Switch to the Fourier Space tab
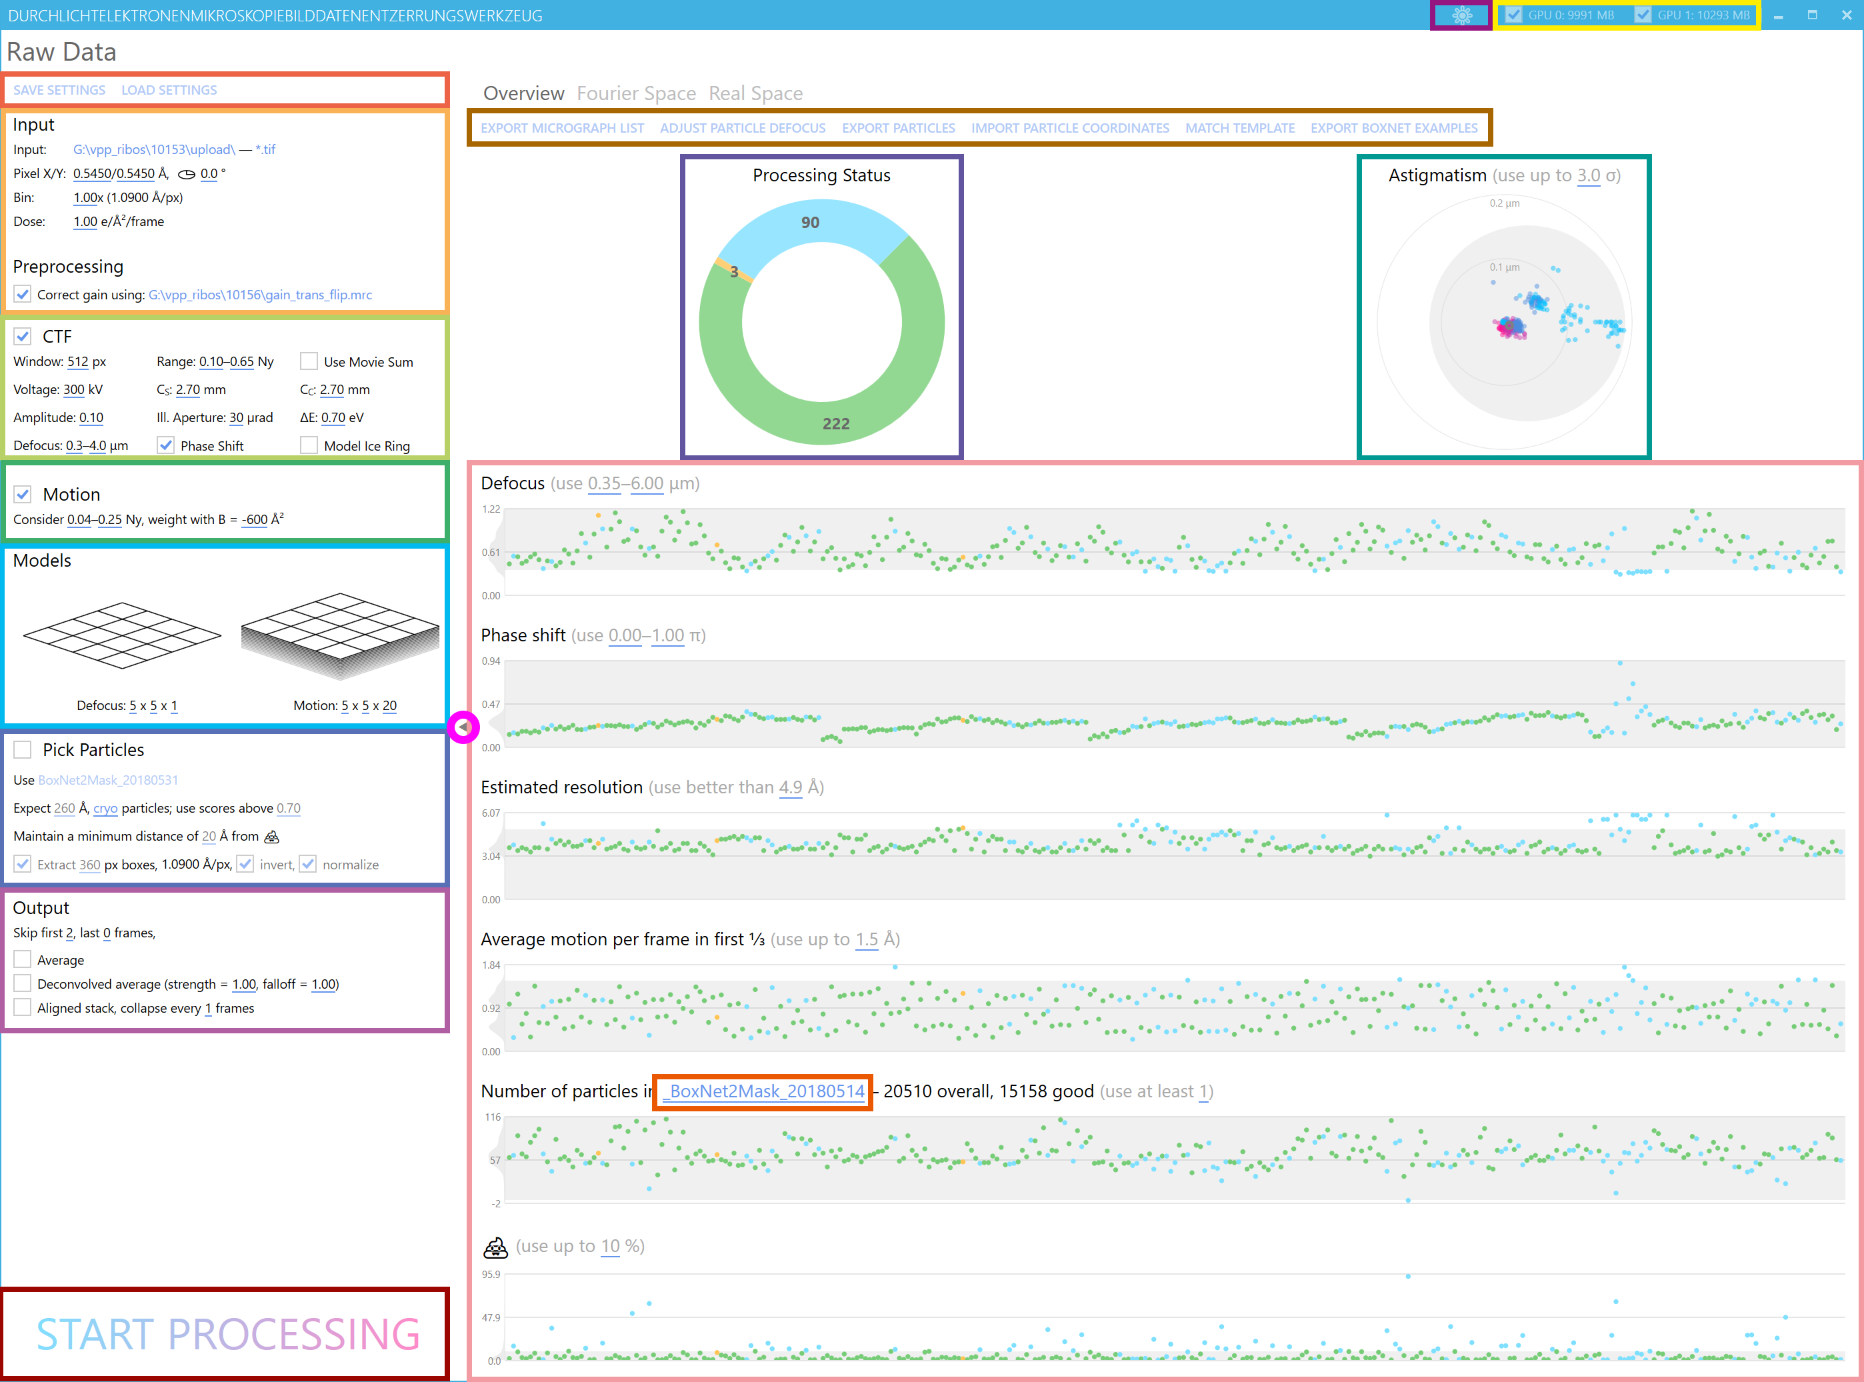1864x1382 pixels. click(636, 93)
